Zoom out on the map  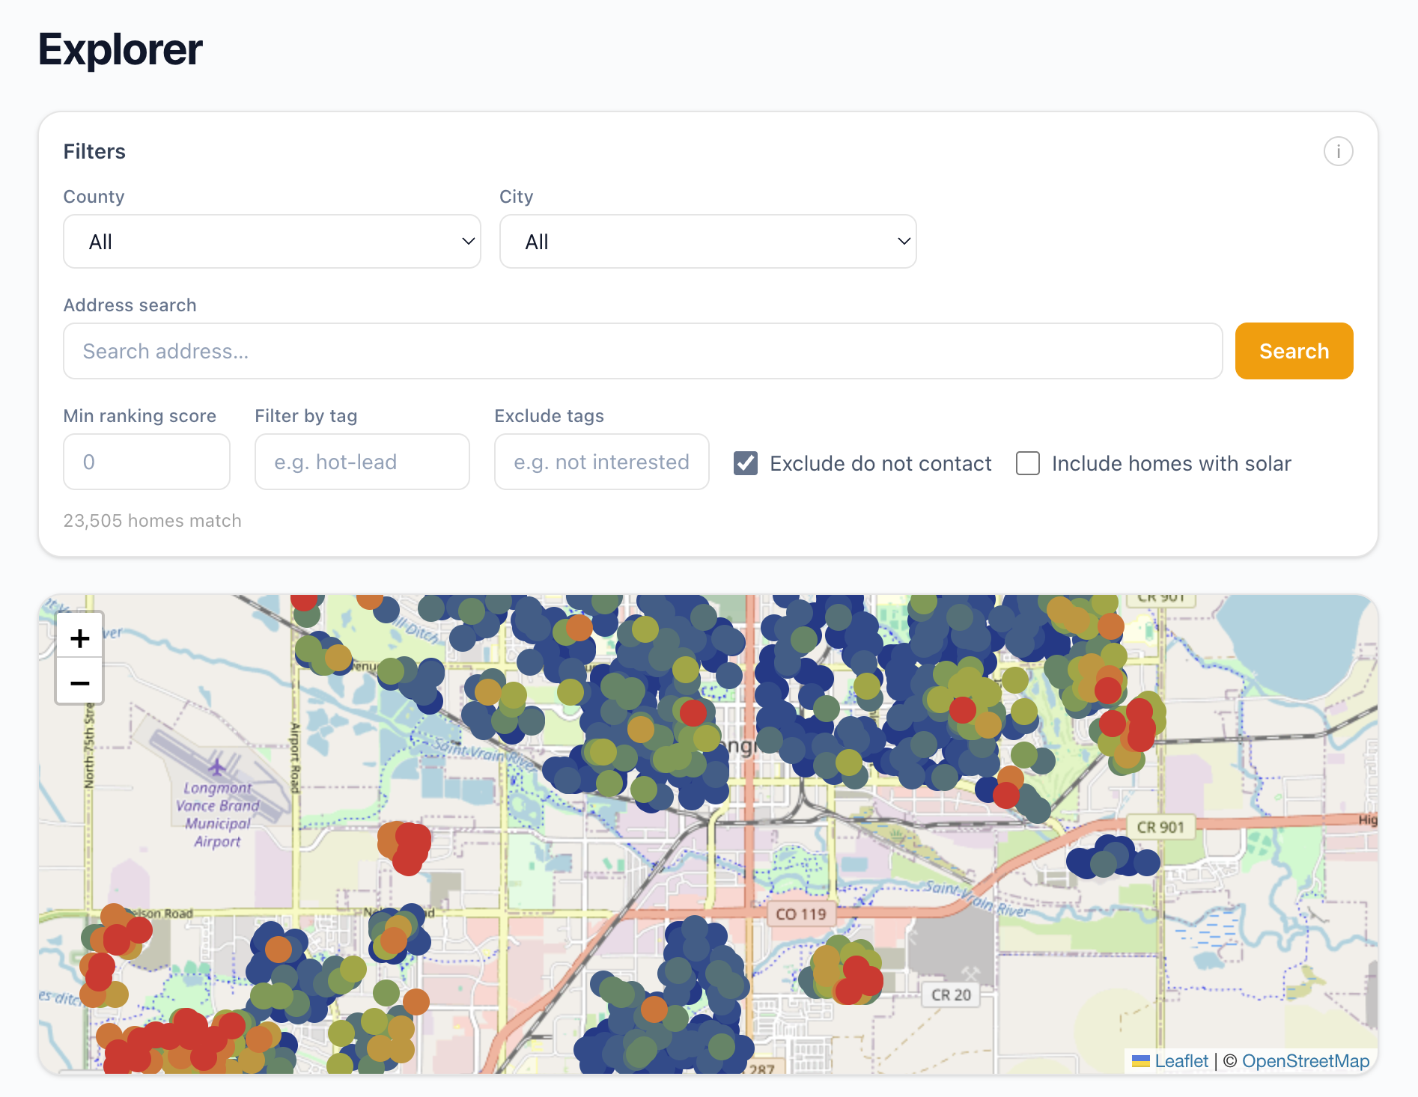pyautogui.click(x=79, y=682)
